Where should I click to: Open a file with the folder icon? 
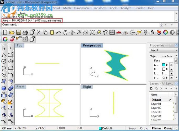pyautogui.click(x=12, y=33)
